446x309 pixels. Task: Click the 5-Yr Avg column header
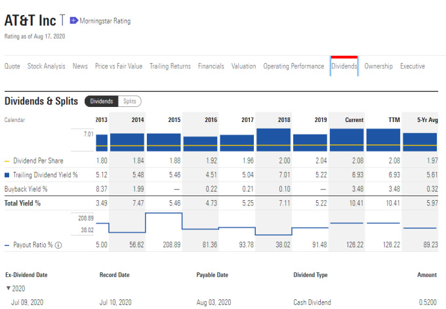(x=428, y=120)
